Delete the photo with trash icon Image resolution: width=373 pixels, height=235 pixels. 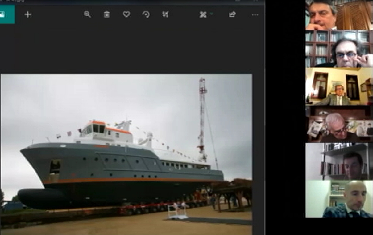[107, 14]
